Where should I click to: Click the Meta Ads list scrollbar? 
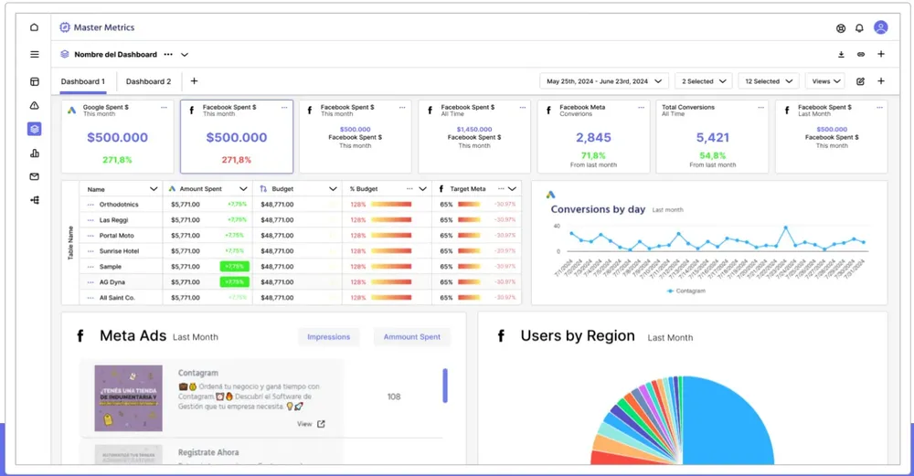coord(445,386)
